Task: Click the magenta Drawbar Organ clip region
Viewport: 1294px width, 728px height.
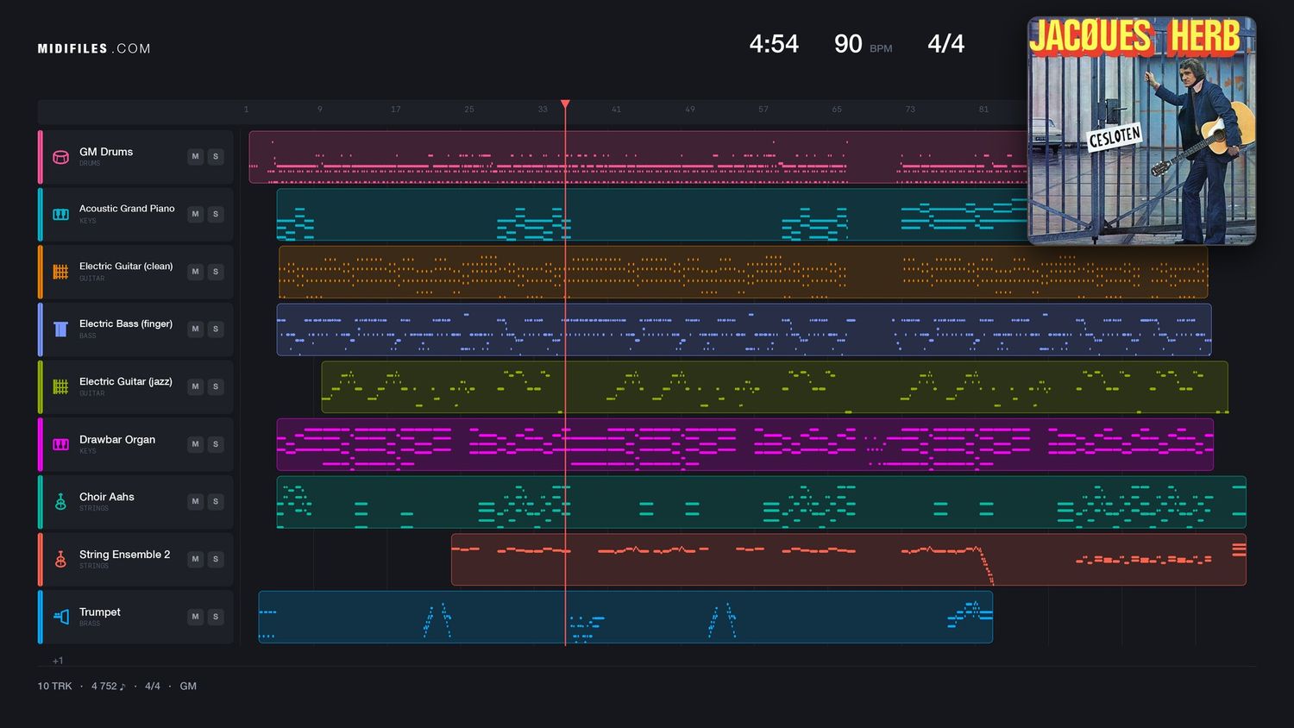Action: tap(745, 444)
